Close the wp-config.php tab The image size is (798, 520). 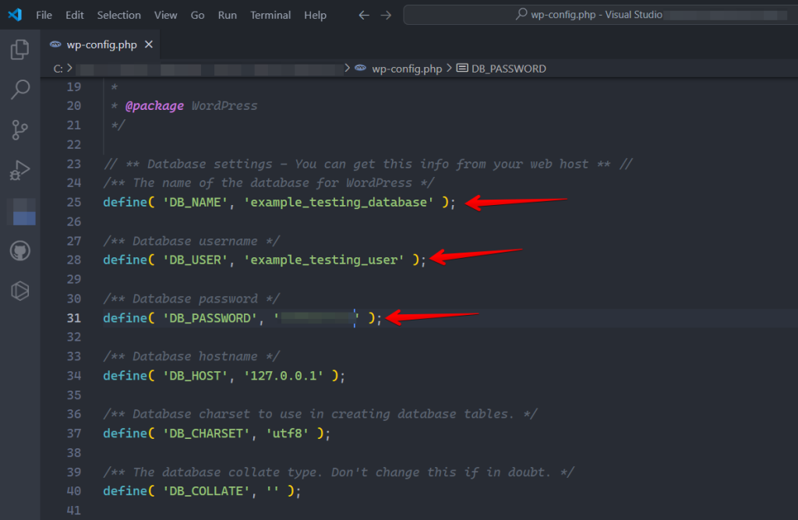tap(148, 45)
